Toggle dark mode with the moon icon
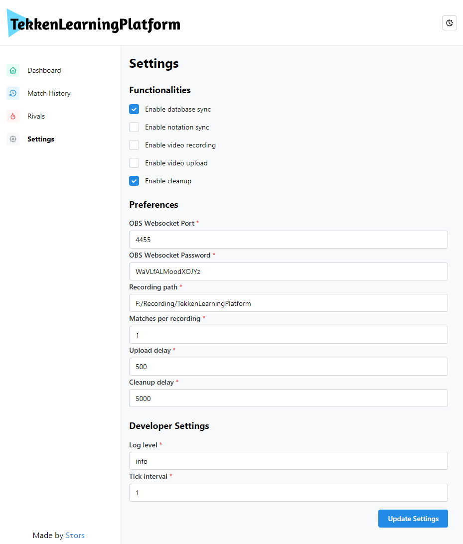The height and width of the screenshot is (544, 463). tap(449, 23)
